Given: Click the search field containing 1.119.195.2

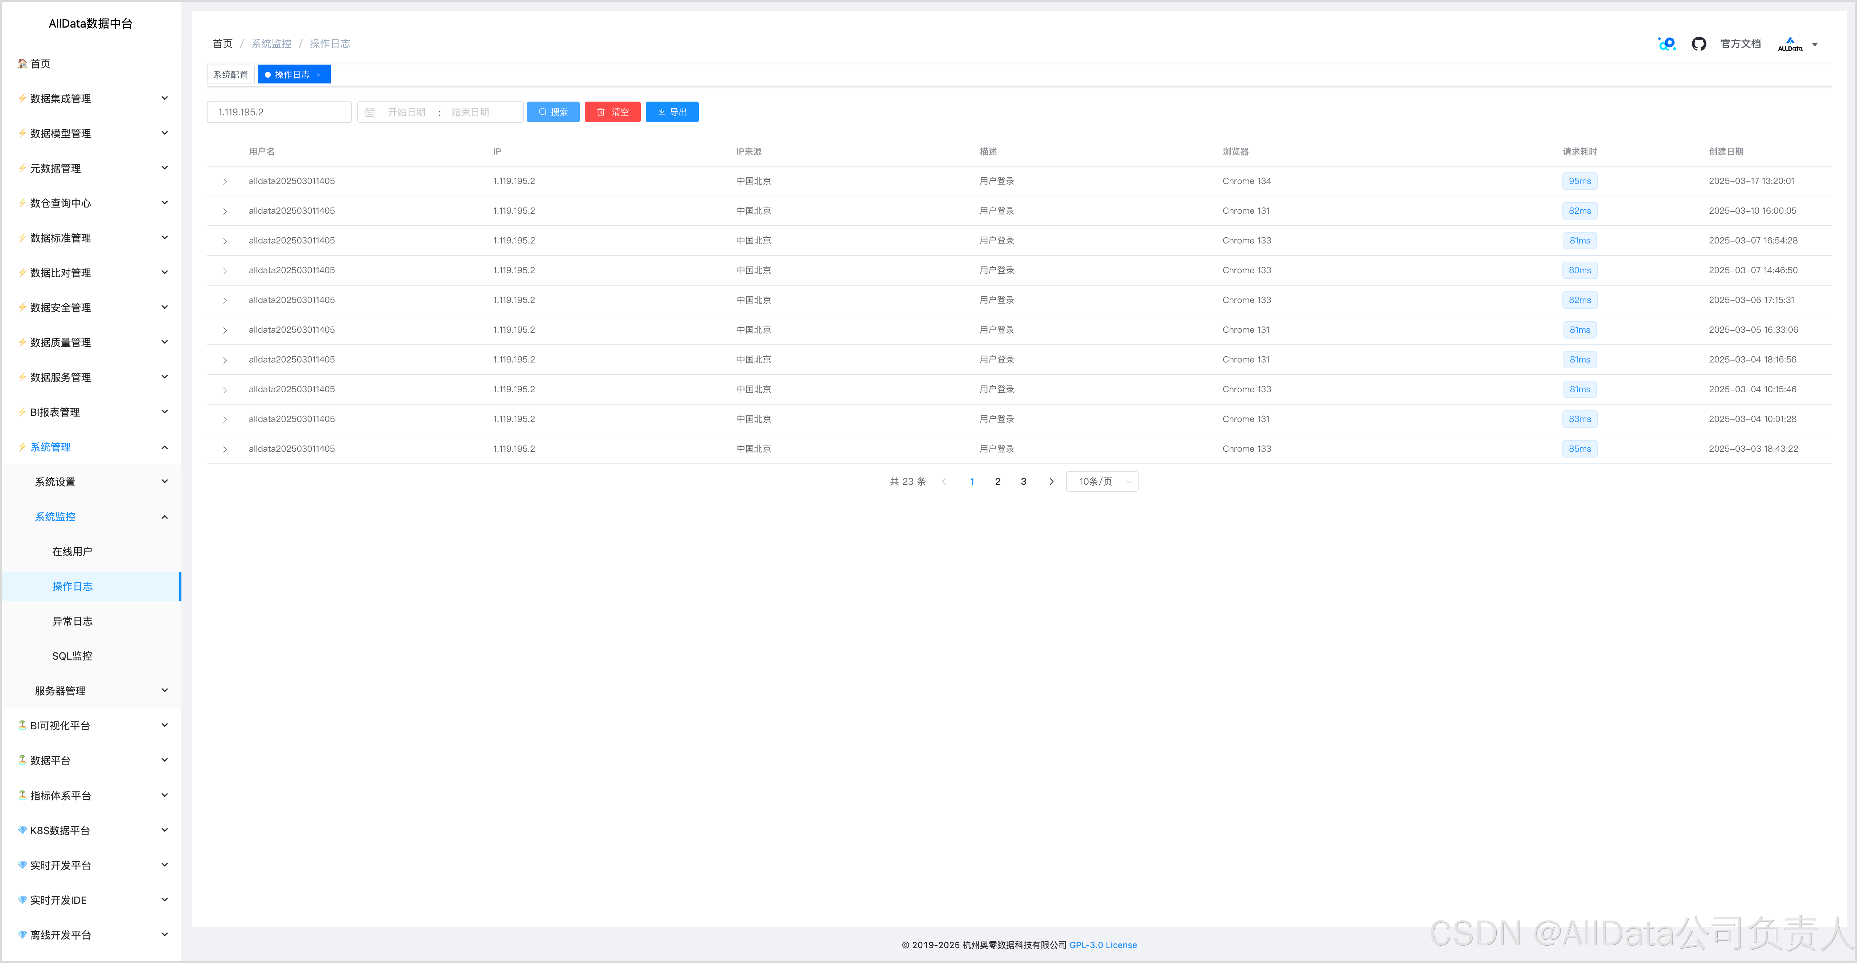Looking at the screenshot, I should coord(279,112).
